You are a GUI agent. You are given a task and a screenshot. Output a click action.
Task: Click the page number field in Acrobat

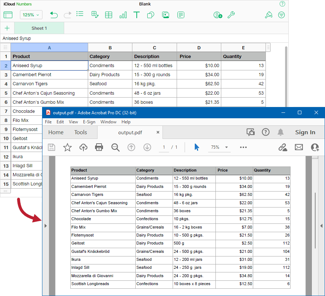[164, 147]
